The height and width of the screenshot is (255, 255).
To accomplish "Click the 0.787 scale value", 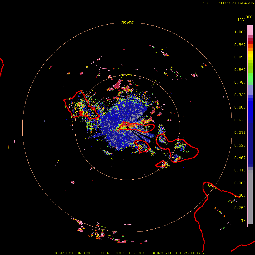I will 240,82.
